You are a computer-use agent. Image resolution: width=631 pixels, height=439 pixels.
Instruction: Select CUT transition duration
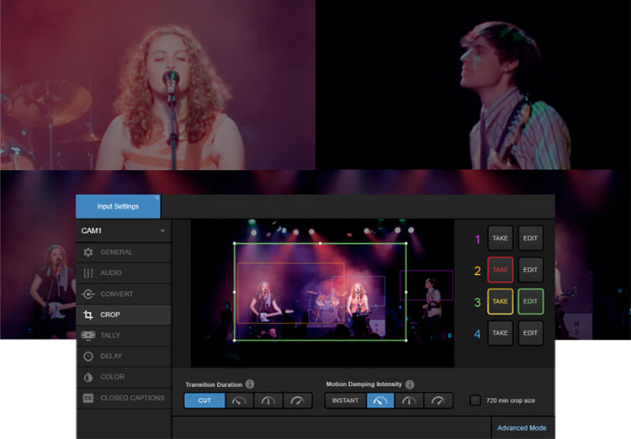[x=204, y=400]
